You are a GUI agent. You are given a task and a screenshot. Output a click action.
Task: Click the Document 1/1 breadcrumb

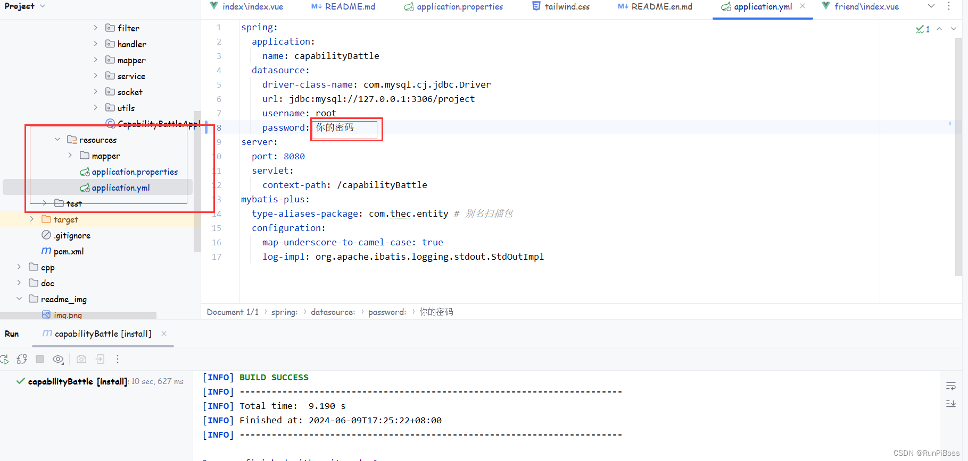tap(233, 312)
